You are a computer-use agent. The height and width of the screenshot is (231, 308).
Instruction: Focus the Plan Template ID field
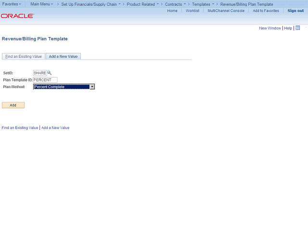(45, 80)
